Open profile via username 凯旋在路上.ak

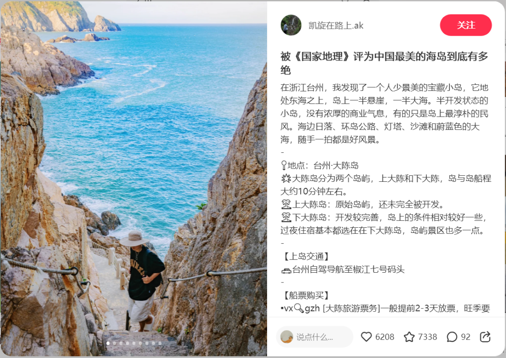point(336,25)
